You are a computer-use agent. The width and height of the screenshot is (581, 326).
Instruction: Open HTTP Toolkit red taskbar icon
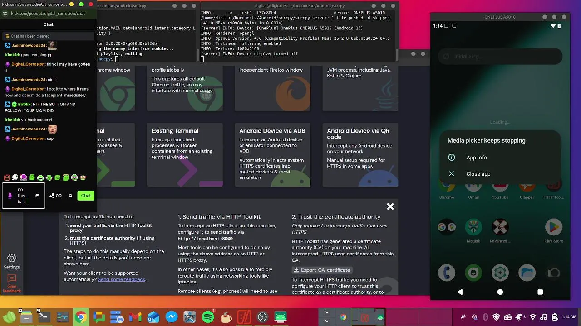[x=244, y=317]
